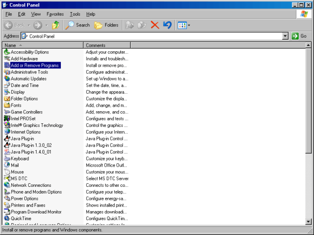
Task: Click the Forward navigation button
Action: click(37, 25)
